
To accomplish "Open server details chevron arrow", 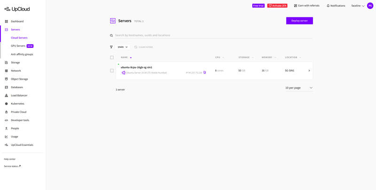I will pyautogui.click(x=309, y=70).
